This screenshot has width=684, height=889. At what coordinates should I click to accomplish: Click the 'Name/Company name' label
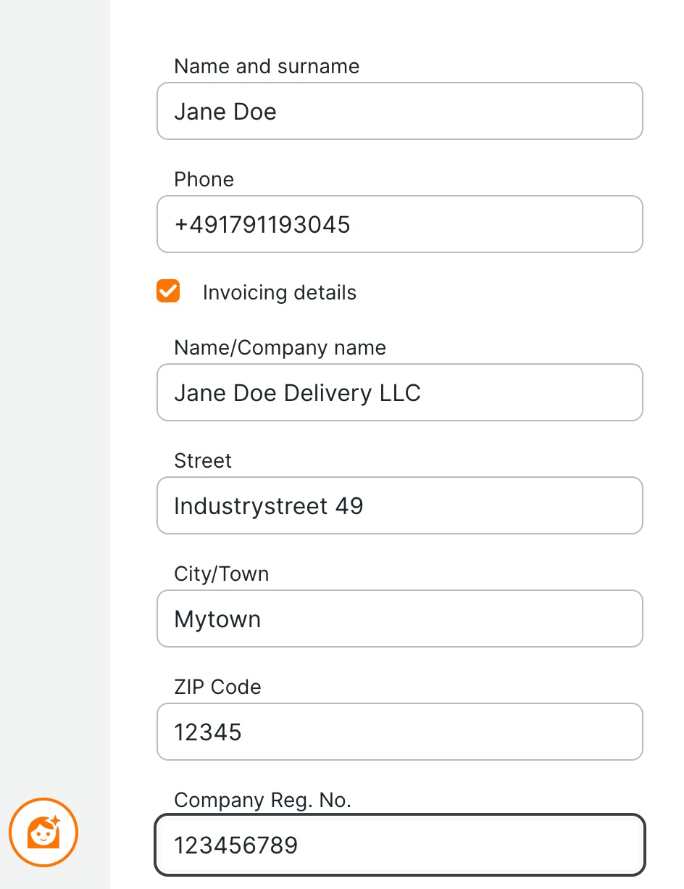[x=280, y=348]
